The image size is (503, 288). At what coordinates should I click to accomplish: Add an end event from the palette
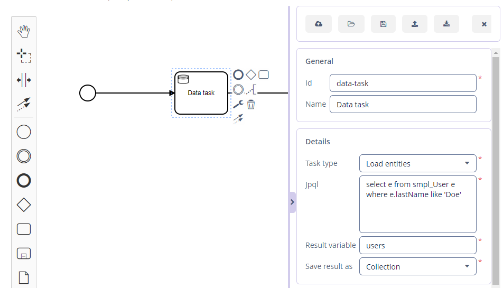tap(24, 181)
